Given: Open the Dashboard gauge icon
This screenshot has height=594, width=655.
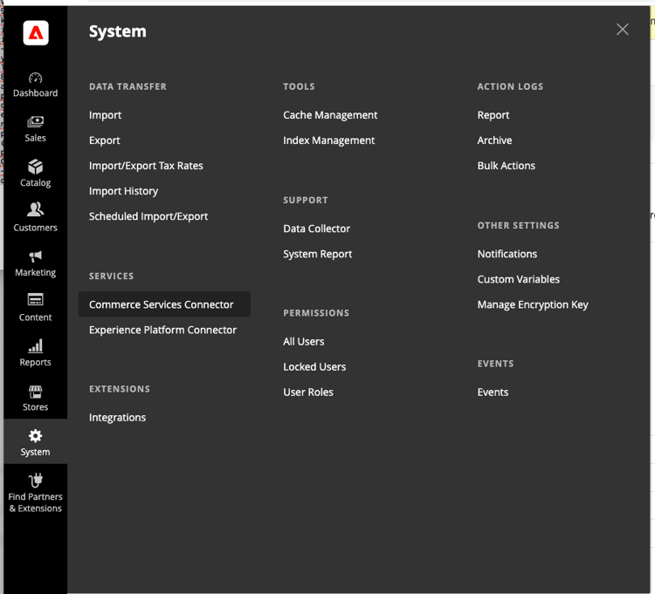Looking at the screenshot, I should (x=36, y=78).
